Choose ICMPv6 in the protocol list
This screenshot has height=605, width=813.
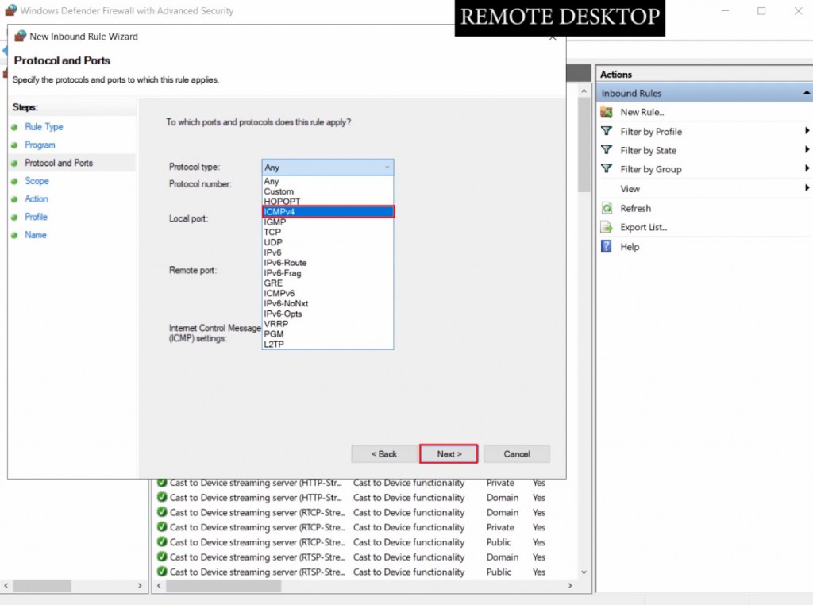(x=328, y=293)
